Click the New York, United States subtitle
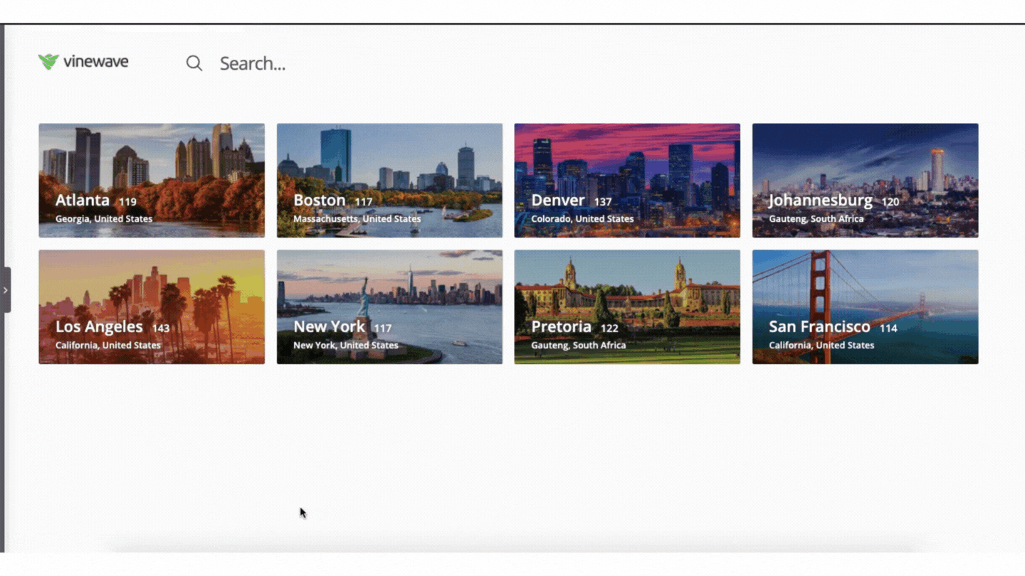Image resolution: width=1025 pixels, height=576 pixels. (x=346, y=346)
